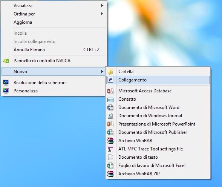This screenshot has height=187, width=222.
Task: Click the Windows Journal icon
Action: (x=110, y=116)
